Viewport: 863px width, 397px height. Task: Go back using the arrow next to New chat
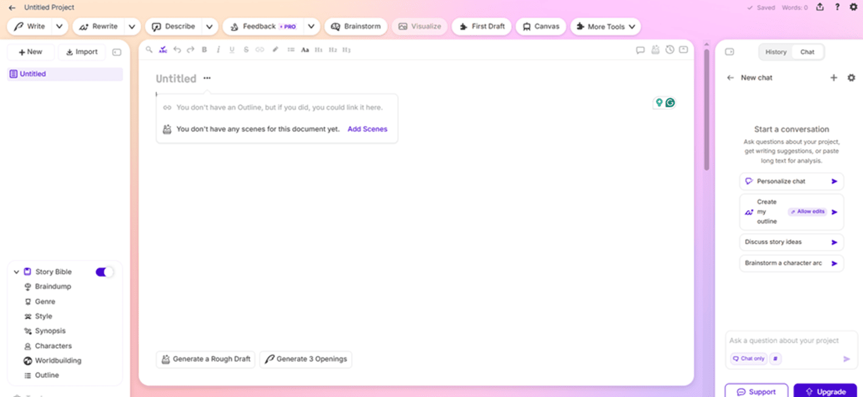pos(730,78)
